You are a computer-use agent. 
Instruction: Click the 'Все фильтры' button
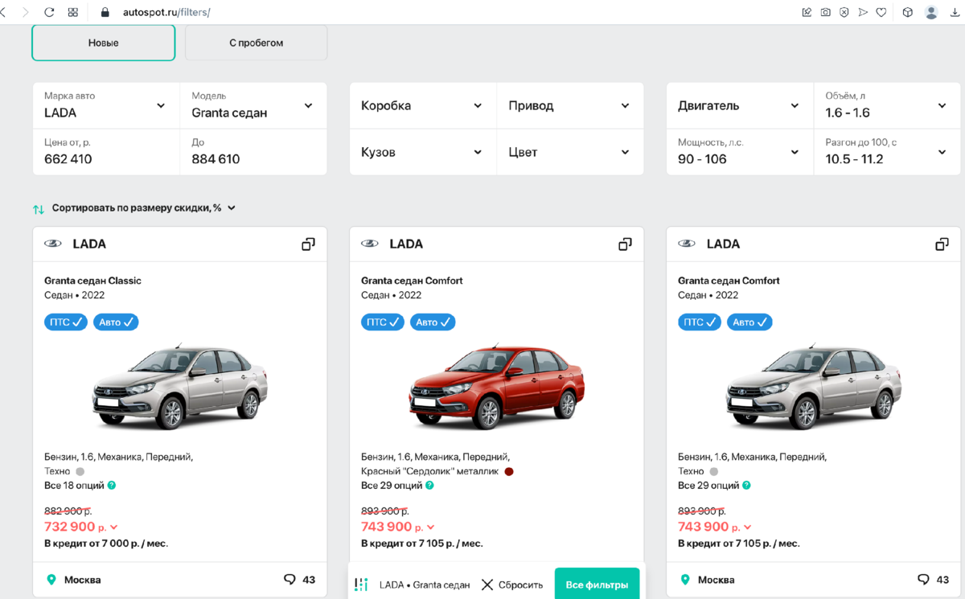pyautogui.click(x=597, y=585)
